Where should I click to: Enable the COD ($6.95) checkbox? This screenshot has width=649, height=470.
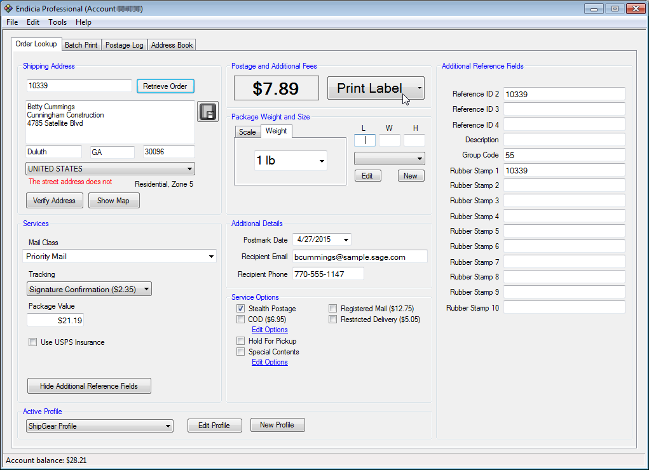pos(240,319)
